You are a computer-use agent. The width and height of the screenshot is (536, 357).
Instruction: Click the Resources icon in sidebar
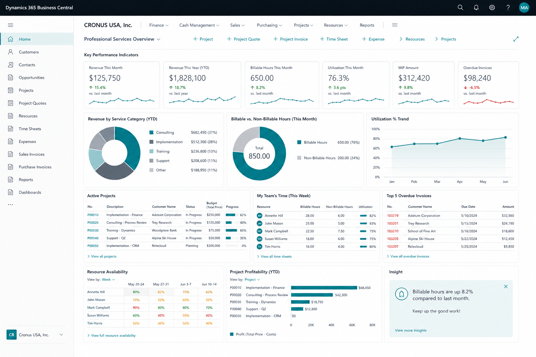(10, 116)
